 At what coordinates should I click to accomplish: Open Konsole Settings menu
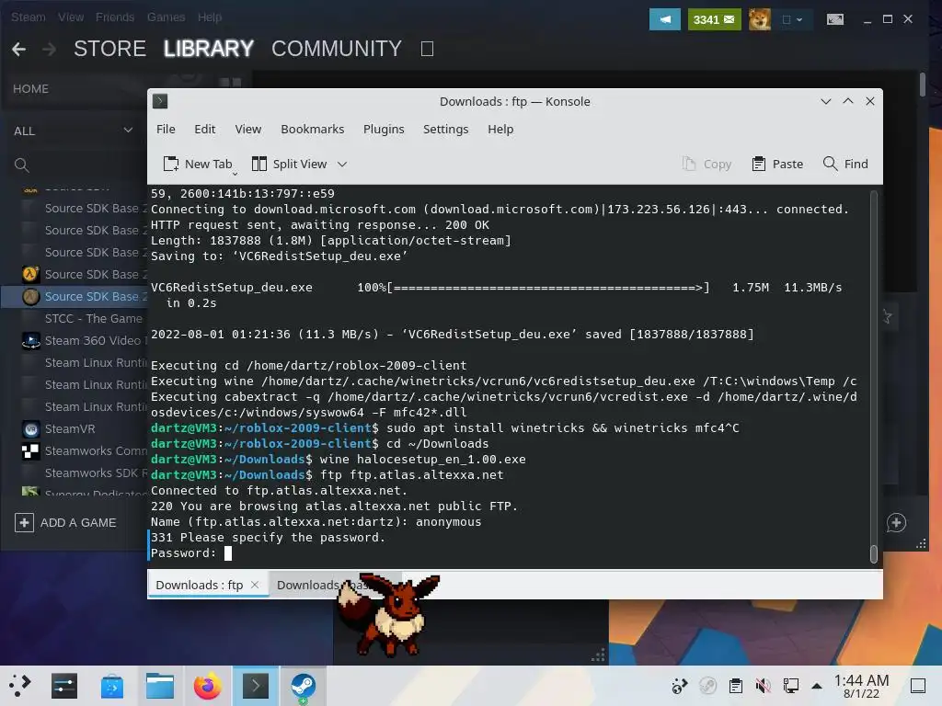pos(445,129)
